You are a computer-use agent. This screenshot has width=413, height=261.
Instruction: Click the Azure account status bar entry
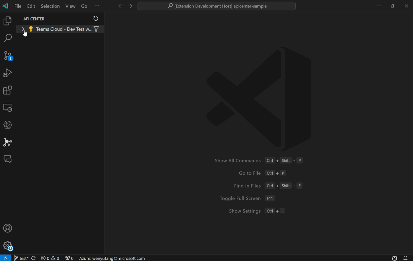tap(112, 258)
